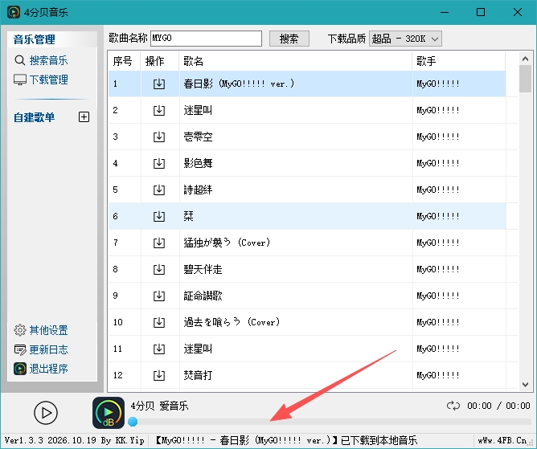Download the song in row 11
The image size is (537, 449).
pyautogui.click(x=159, y=349)
